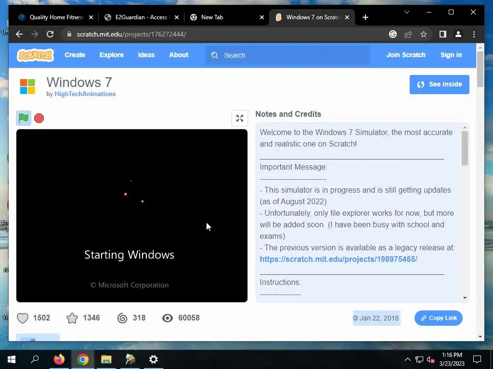Show hidden system tray icons

[x=407, y=359]
